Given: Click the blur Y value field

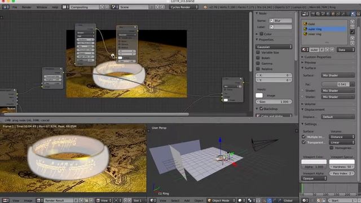Looking at the screenshot, I should [274, 80].
